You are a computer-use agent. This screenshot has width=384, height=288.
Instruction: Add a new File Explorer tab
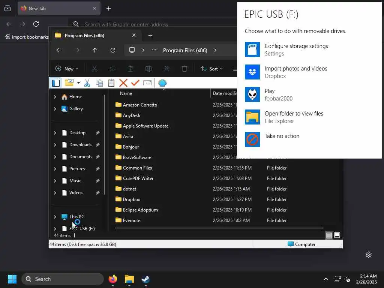click(x=150, y=36)
